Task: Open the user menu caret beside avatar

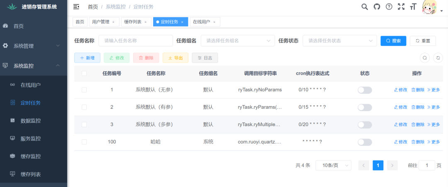Action: pyautogui.click(x=441, y=11)
